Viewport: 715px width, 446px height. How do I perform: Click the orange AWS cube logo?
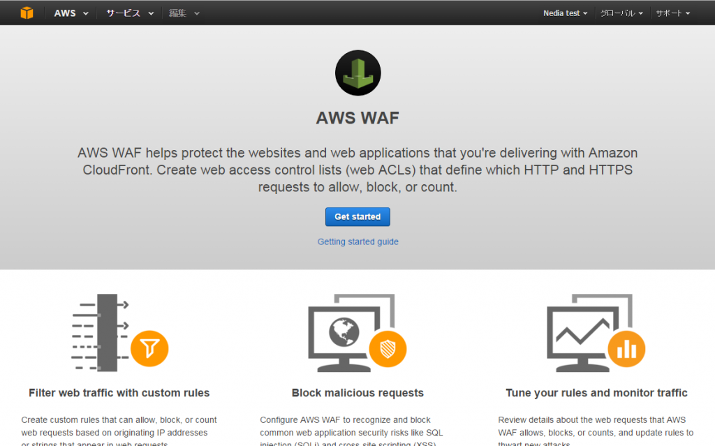click(27, 13)
